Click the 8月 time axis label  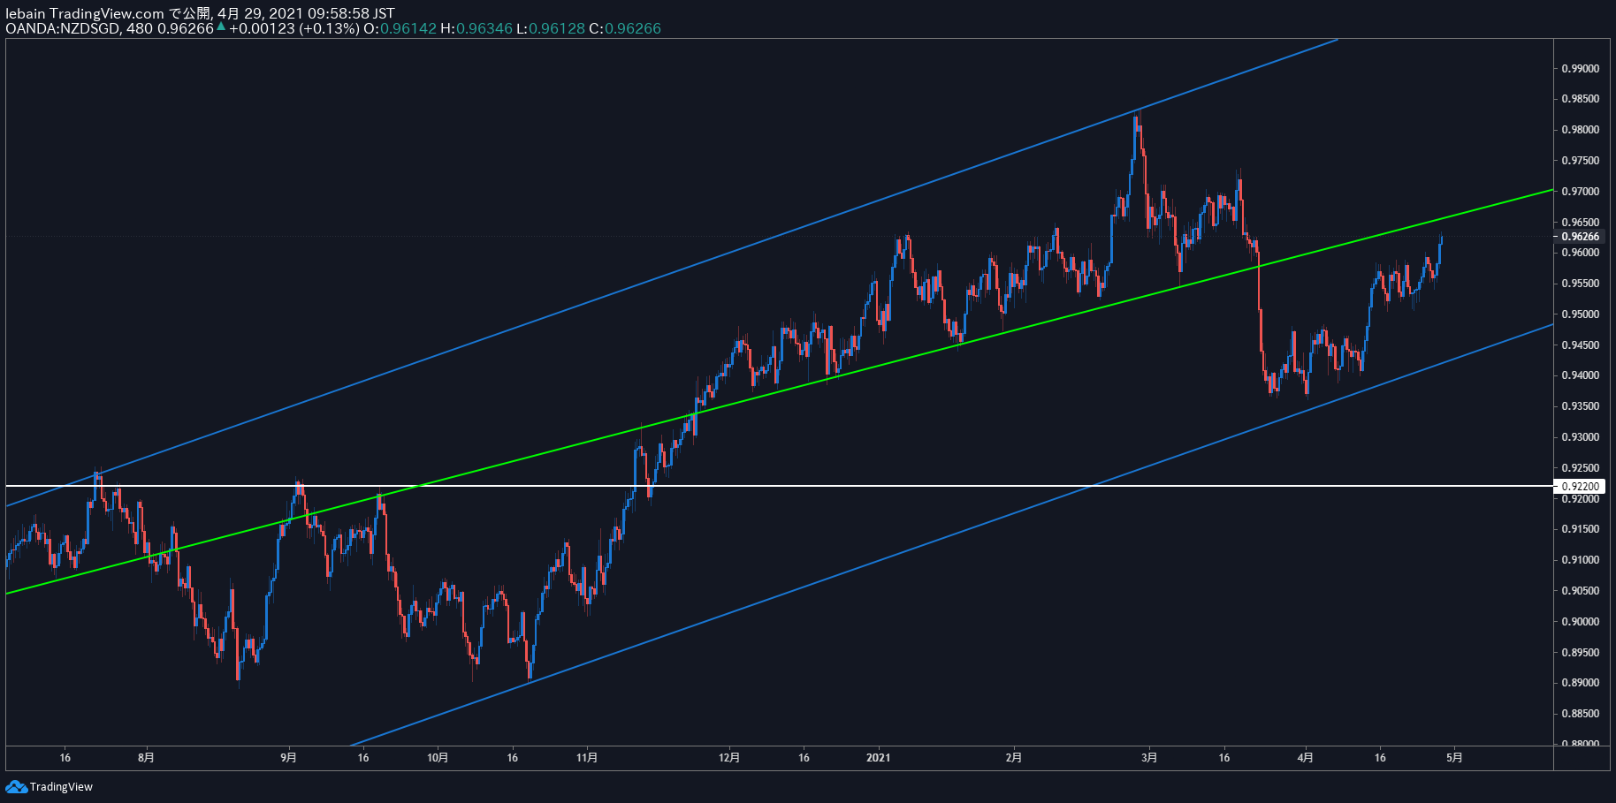coord(146,757)
